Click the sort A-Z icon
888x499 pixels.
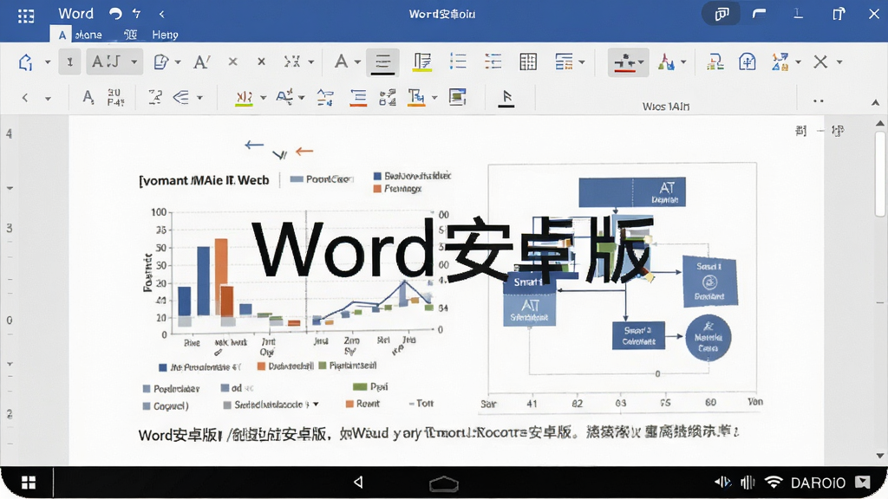(780, 62)
